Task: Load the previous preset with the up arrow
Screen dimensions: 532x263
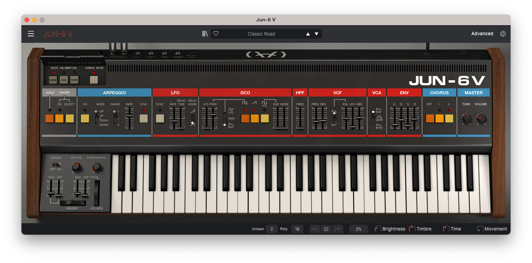Action: pyautogui.click(x=308, y=34)
